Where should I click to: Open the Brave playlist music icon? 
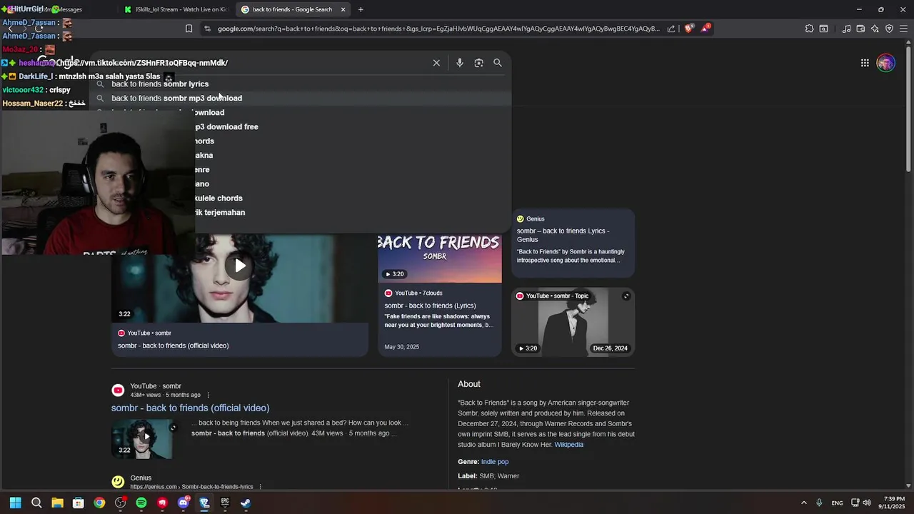[846, 29]
